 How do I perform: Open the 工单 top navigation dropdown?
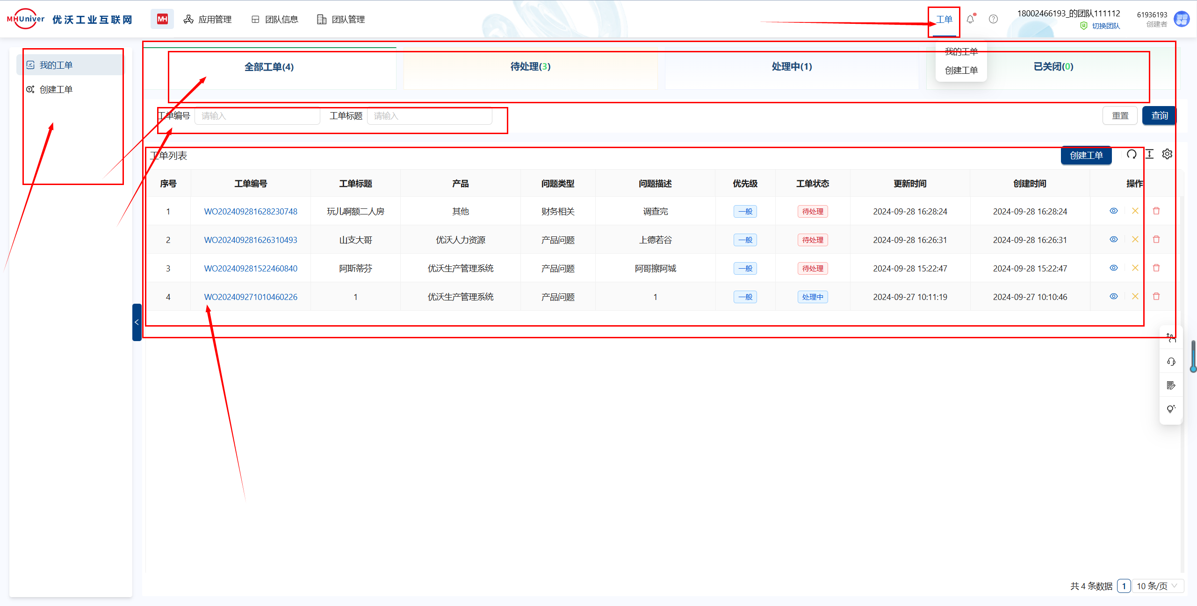(944, 20)
